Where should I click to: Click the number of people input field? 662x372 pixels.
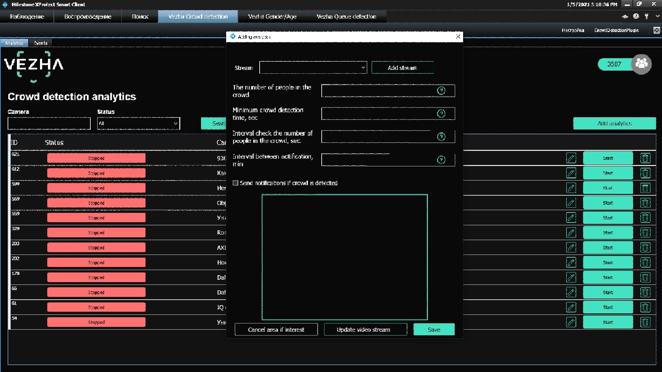[388, 91]
